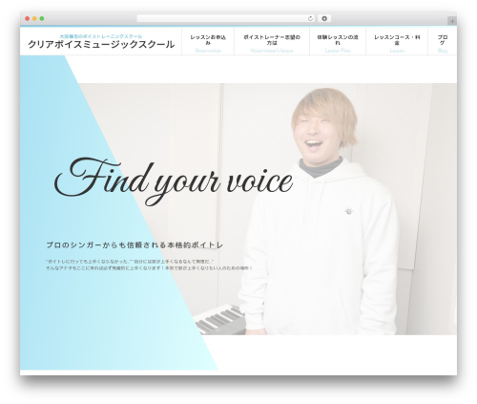477x404 pixels.
Task: Click the green maximize window dot
Action: [42, 19]
